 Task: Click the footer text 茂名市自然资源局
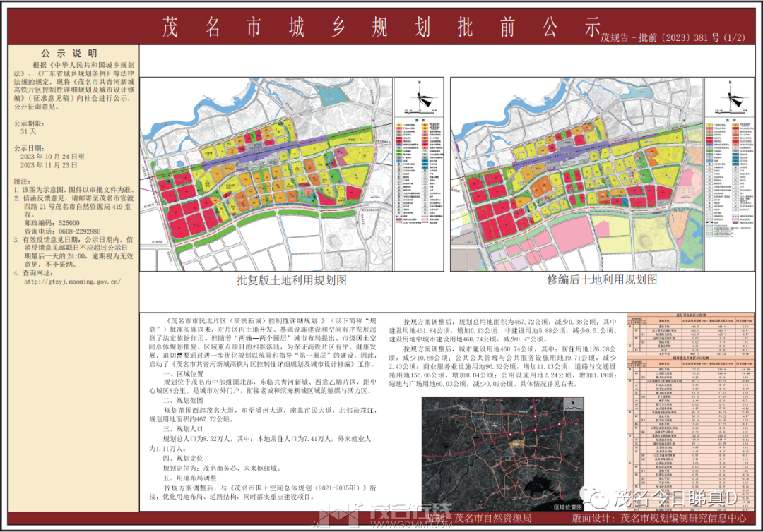coord(492,519)
